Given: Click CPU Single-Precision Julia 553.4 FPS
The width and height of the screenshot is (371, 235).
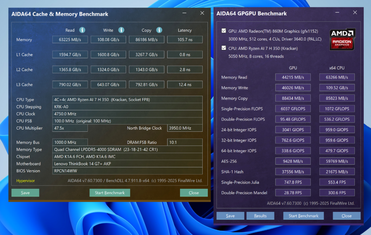Looking at the screenshot, I should click(x=337, y=182).
